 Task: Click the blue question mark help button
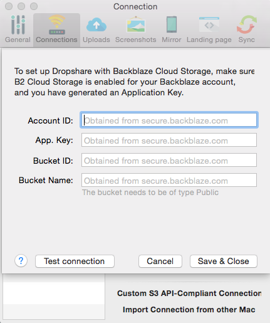pos(21,261)
